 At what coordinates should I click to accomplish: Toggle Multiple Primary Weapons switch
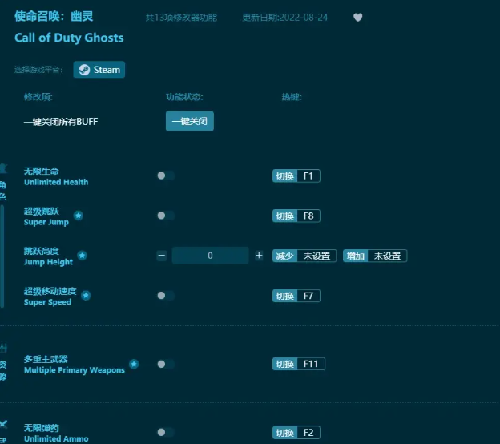tap(166, 364)
